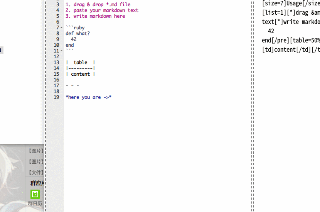Viewport: 320px width, 212px height.
Task: Click the 【文件】 chat entry
Action: (36, 173)
